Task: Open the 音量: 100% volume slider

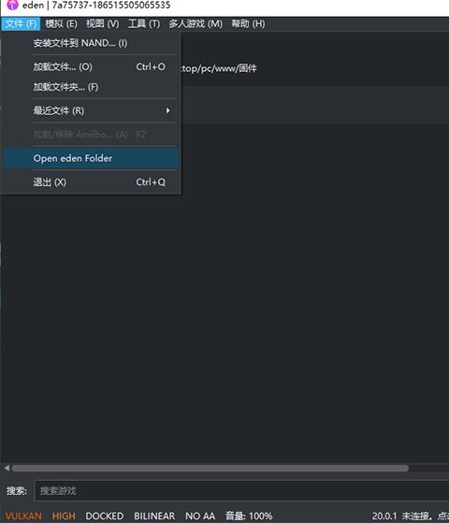Action: point(249,516)
